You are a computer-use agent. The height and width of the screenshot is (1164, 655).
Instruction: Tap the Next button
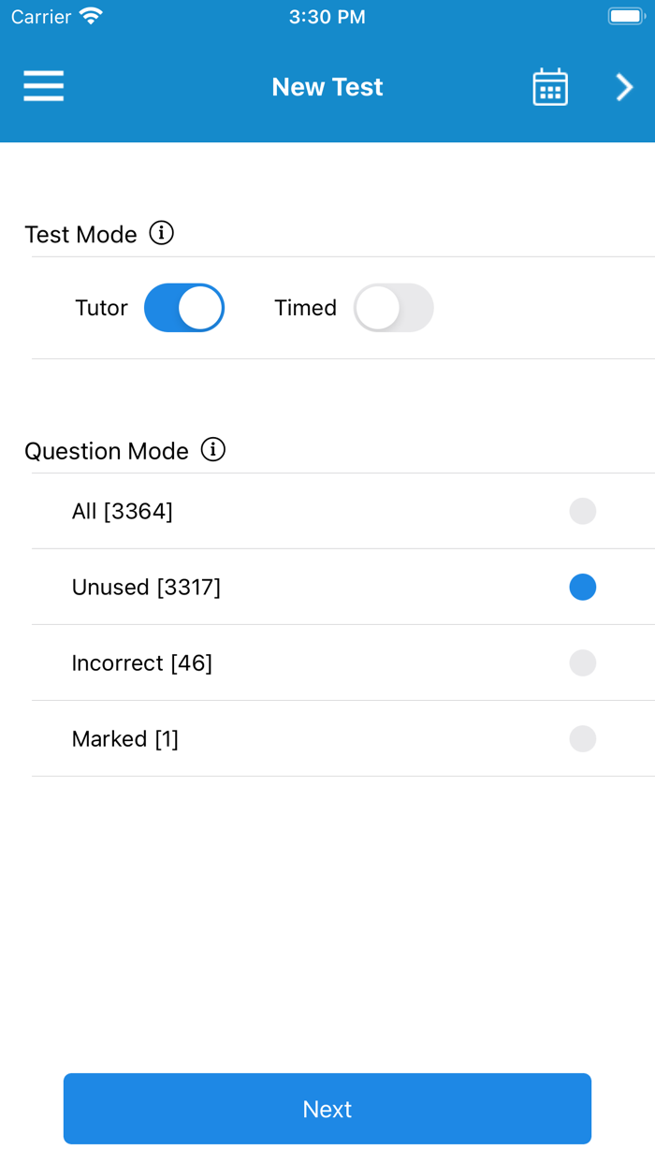click(327, 1108)
